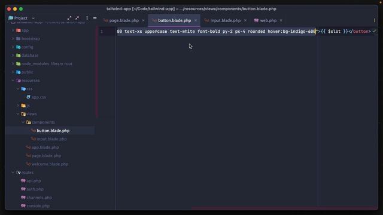
Task: Click the expand all icon in Project panel
Action: coord(69,18)
